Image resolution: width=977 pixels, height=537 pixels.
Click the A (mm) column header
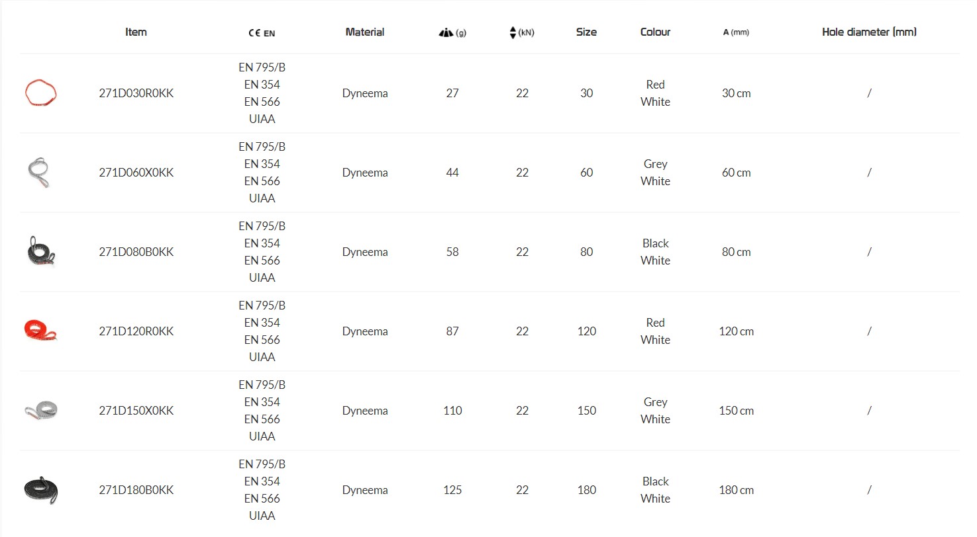(x=736, y=32)
